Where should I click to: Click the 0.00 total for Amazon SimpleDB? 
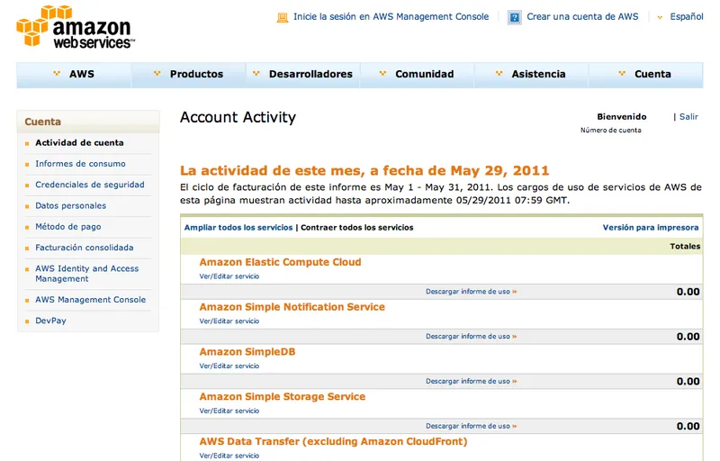[688, 382]
